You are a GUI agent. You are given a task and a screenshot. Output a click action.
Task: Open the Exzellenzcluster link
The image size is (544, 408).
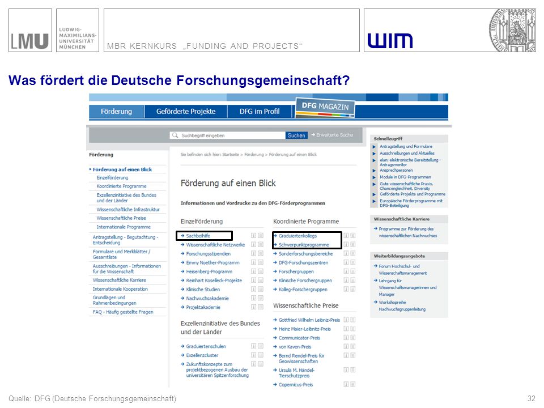(x=202, y=355)
